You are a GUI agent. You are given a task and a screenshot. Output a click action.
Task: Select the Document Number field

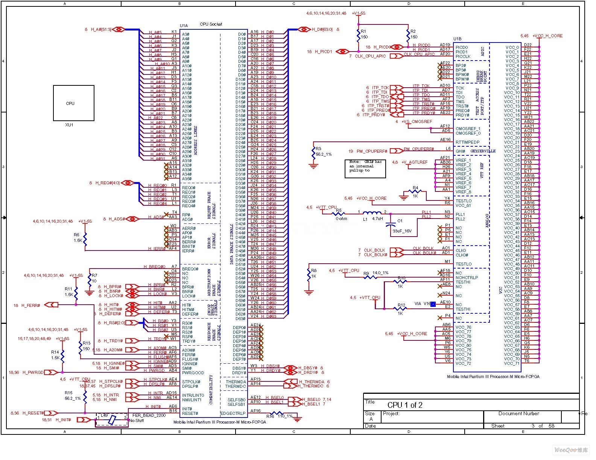click(518, 413)
